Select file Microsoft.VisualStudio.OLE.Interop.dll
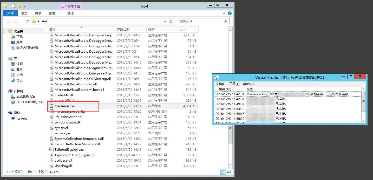Screen dimensions: 373x180 click(83, 79)
